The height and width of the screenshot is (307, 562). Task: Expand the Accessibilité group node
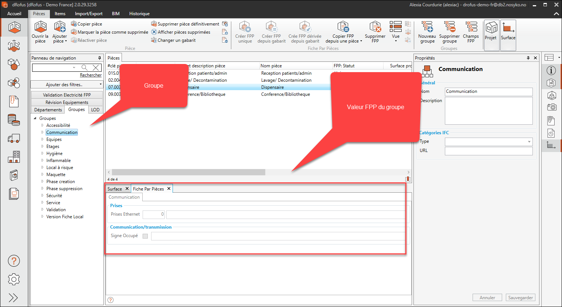click(42, 125)
